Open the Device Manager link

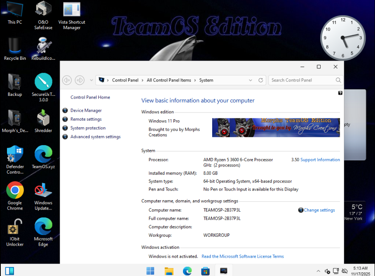point(86,111)
